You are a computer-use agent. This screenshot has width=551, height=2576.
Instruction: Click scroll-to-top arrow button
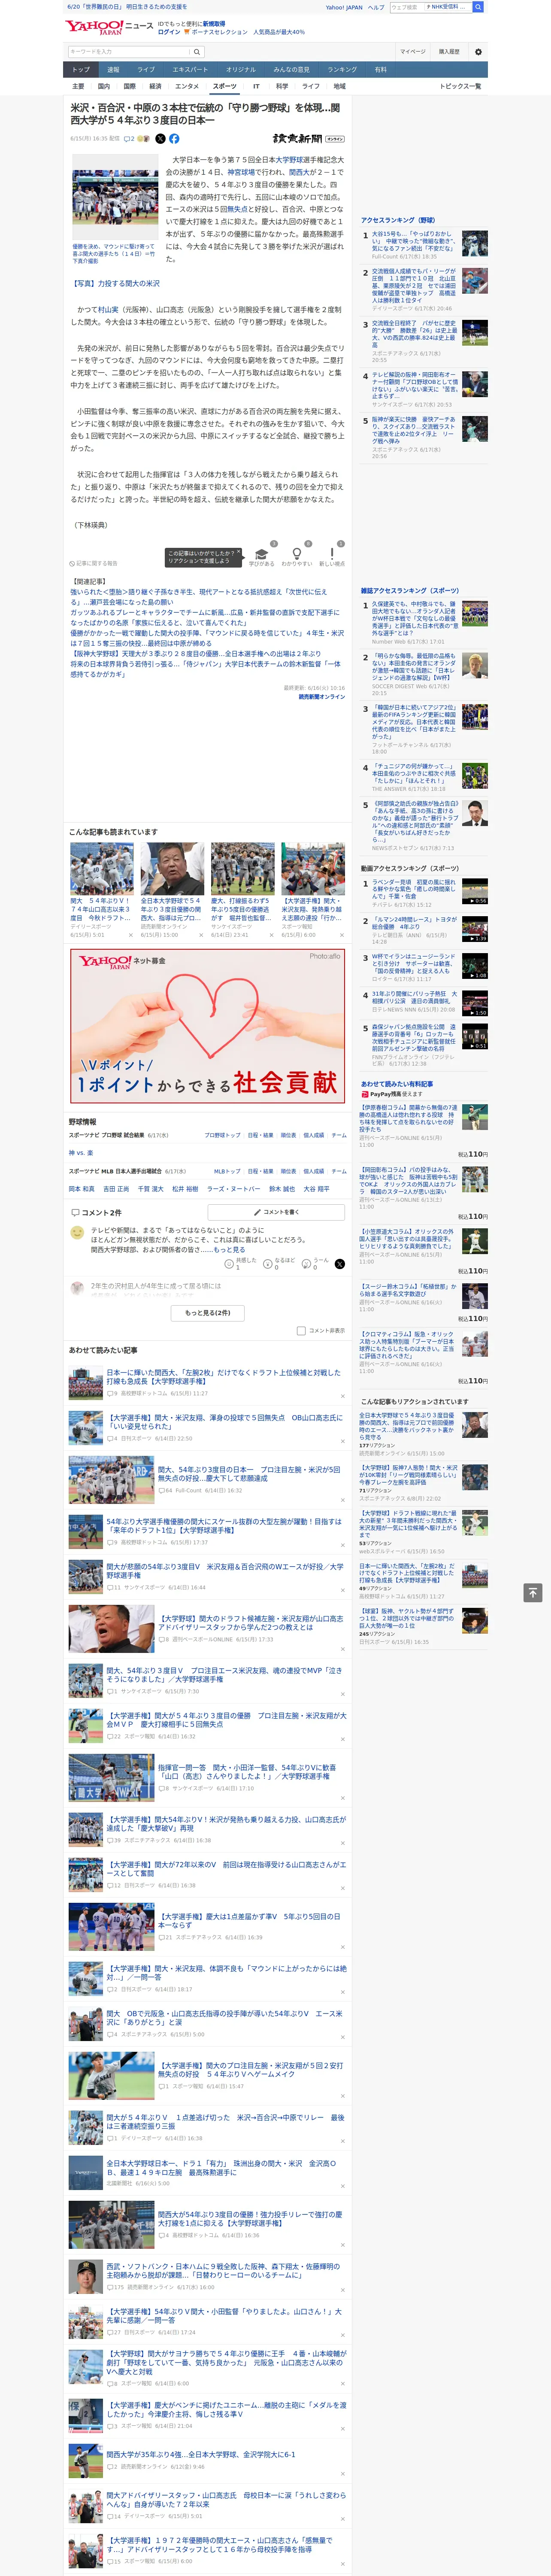[x=533, y=1592]
